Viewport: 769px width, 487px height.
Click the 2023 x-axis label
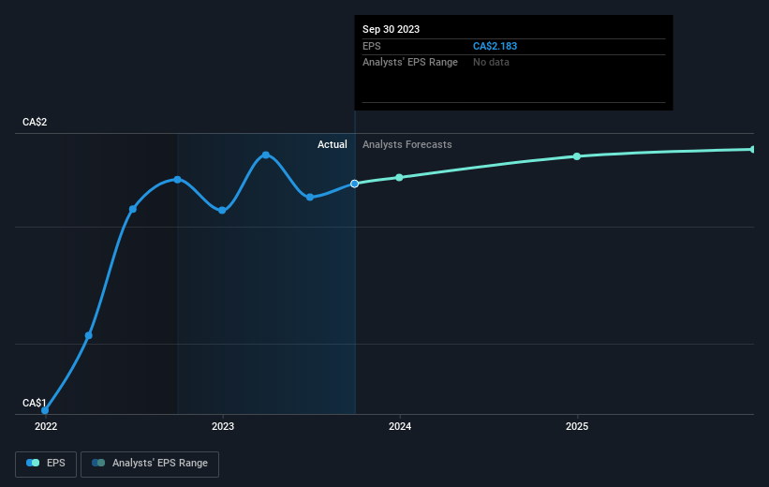pyautogui.click(x=223, y=427)
